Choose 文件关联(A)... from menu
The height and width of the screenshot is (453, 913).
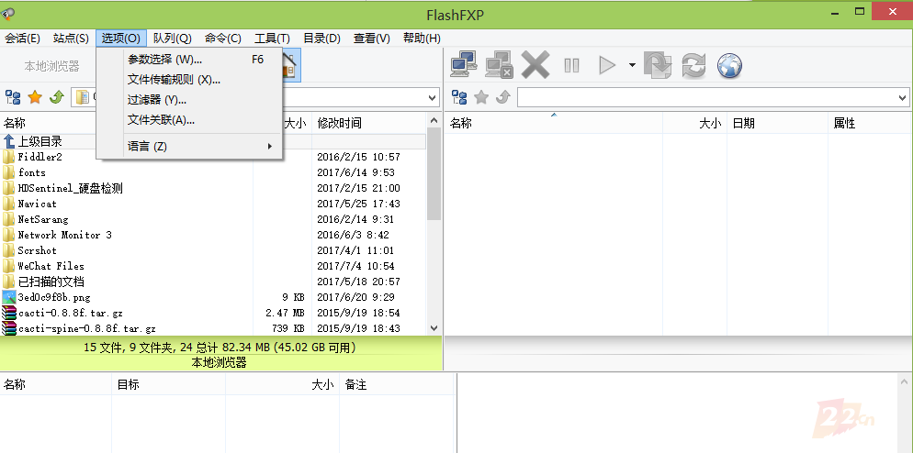point(190,120)
